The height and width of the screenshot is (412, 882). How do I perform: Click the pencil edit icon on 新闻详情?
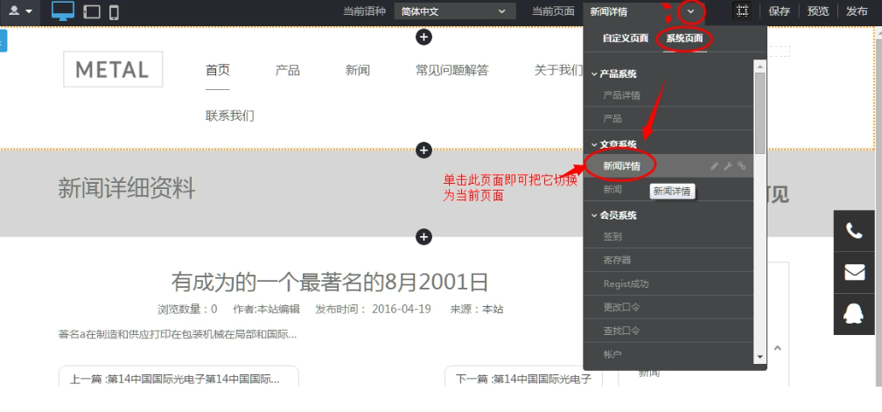(714, 165)
